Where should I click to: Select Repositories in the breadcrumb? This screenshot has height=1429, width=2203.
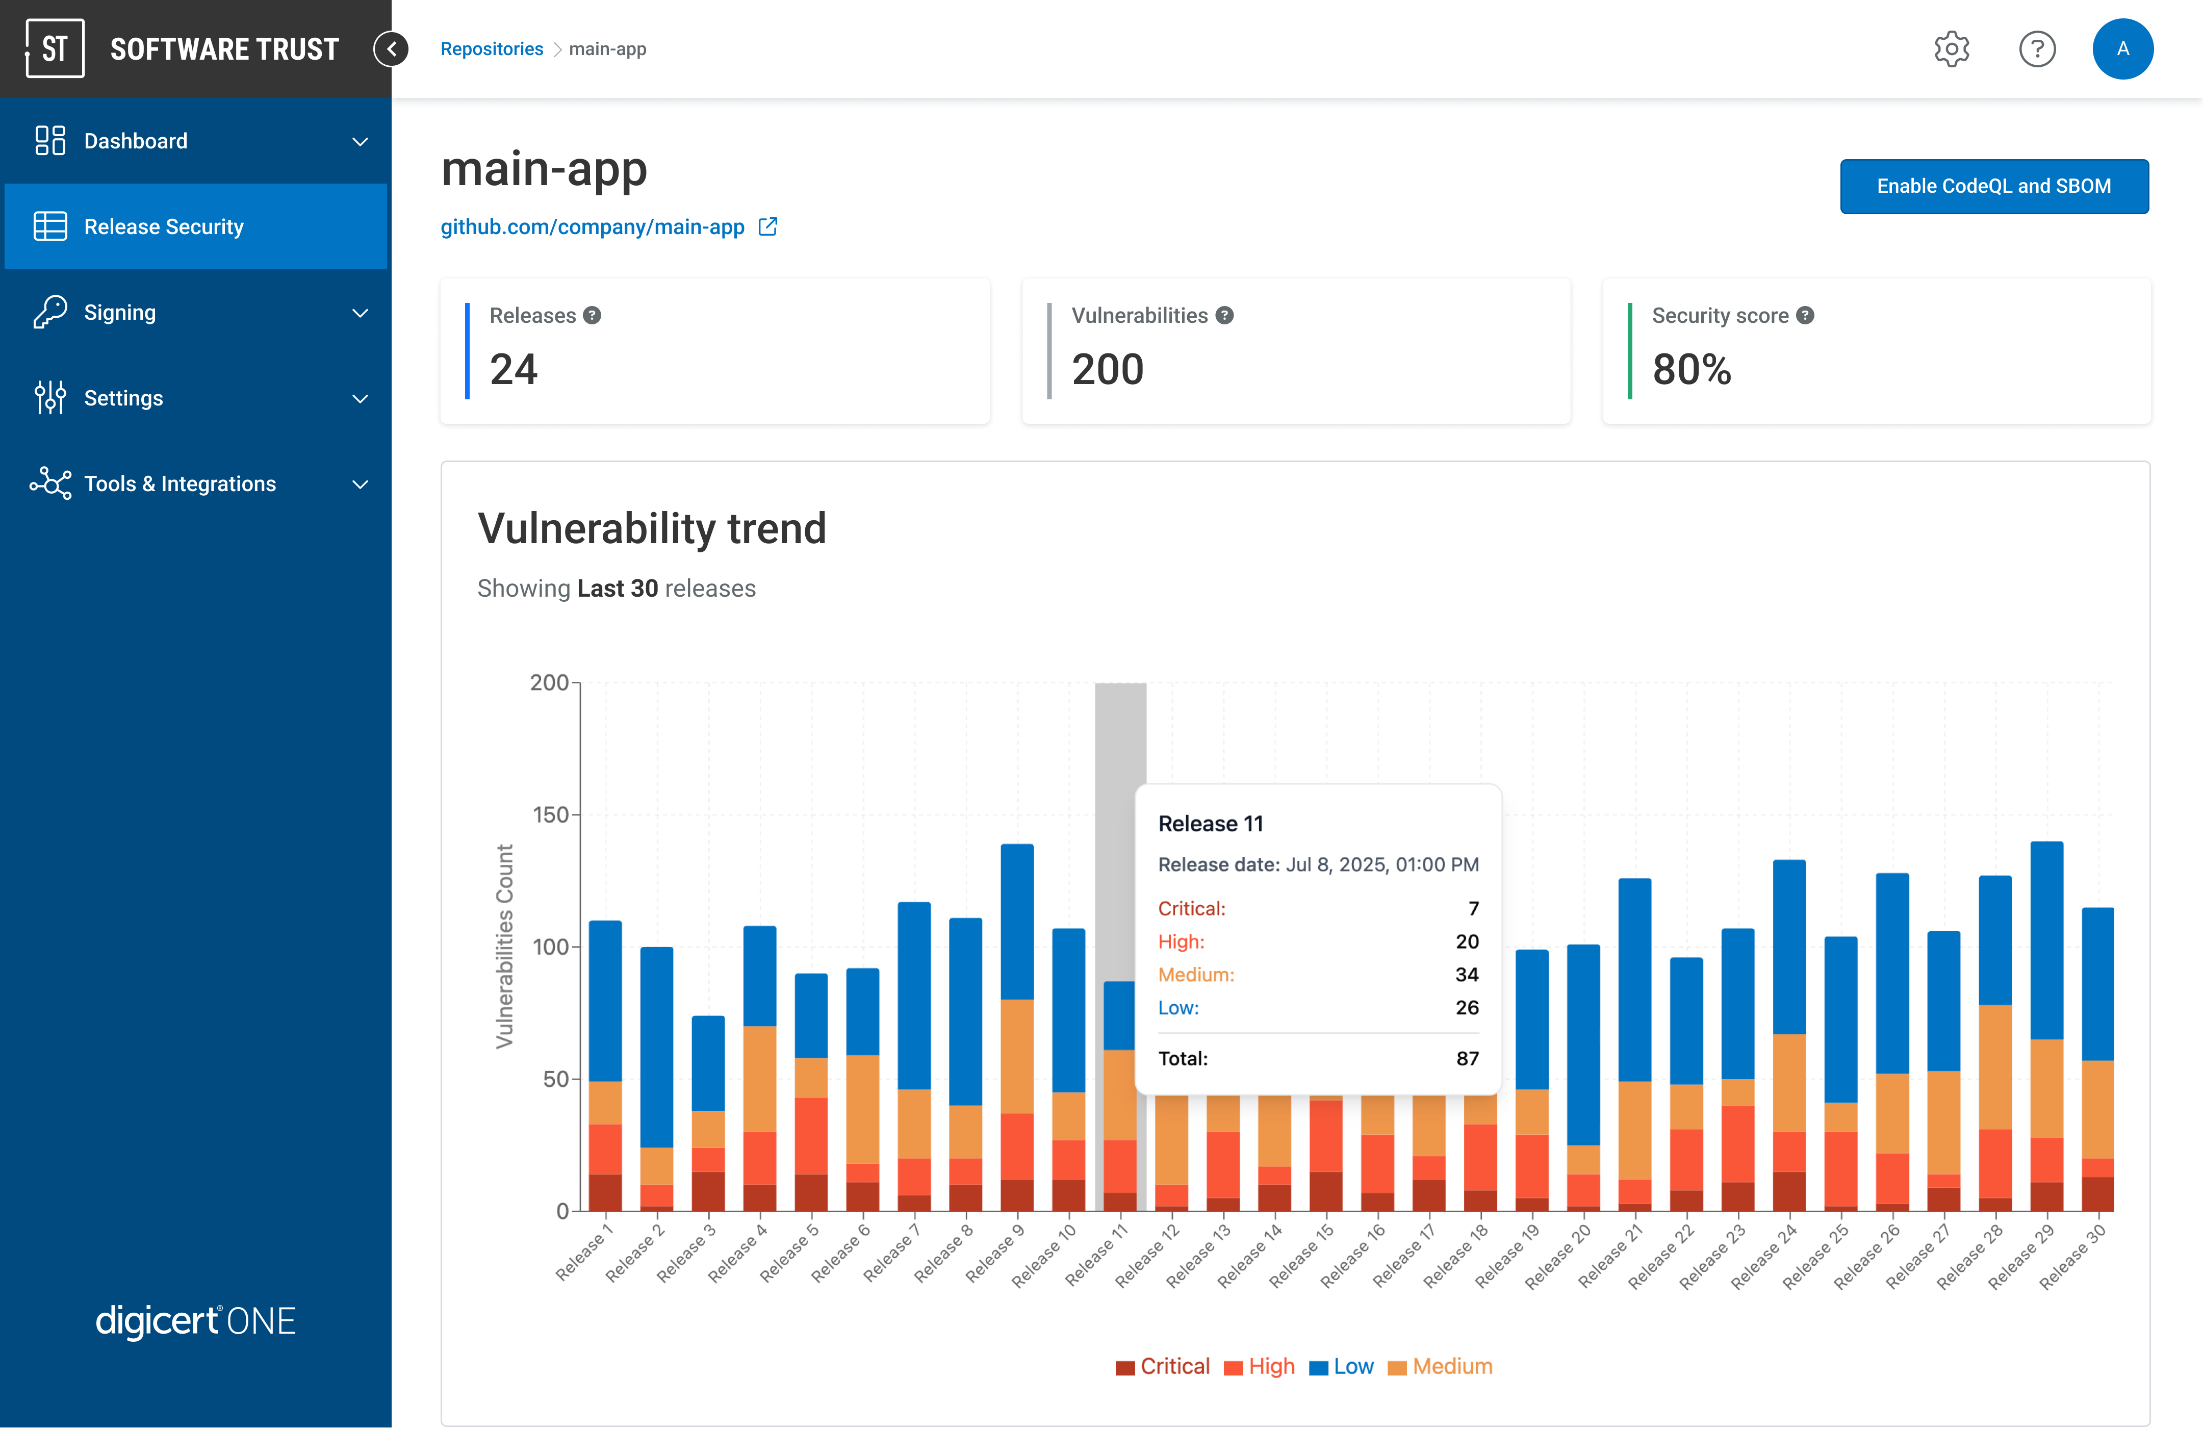[x=492, y=48]
